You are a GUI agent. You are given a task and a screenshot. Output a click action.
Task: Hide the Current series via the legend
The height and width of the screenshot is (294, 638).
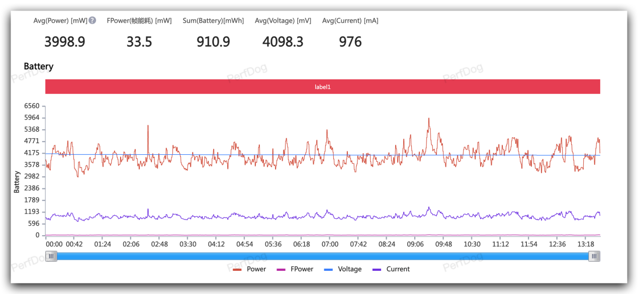point(391,269)
